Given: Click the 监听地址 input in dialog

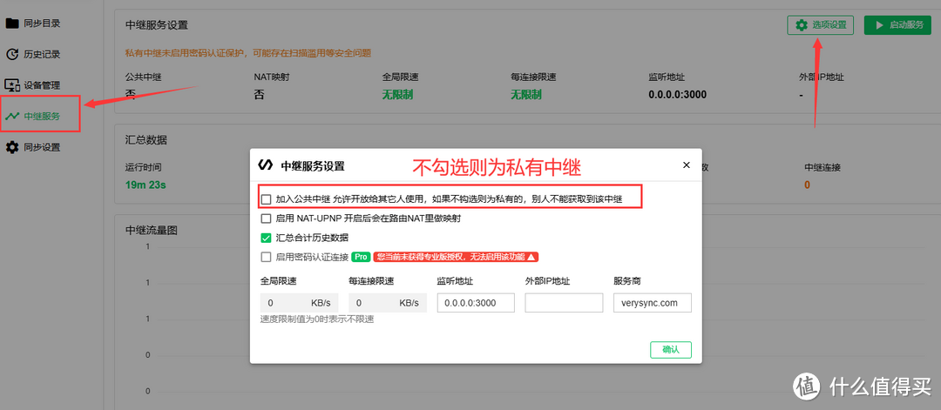Looking at the screenshot, I should tap(476, 303).
